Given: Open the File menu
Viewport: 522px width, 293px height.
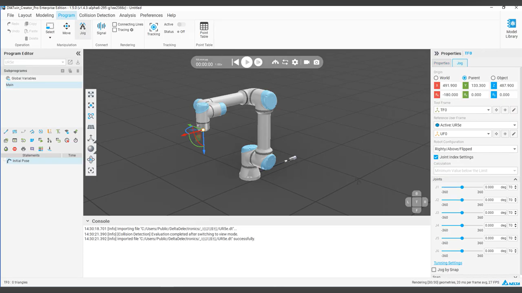Looking at the screenshot, I should point(10,15).
